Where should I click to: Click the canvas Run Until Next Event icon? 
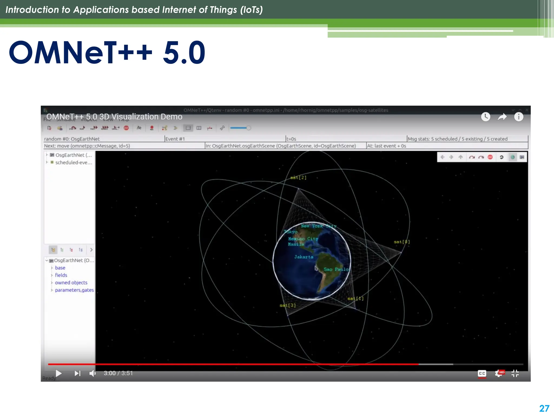tap(472, 157)
